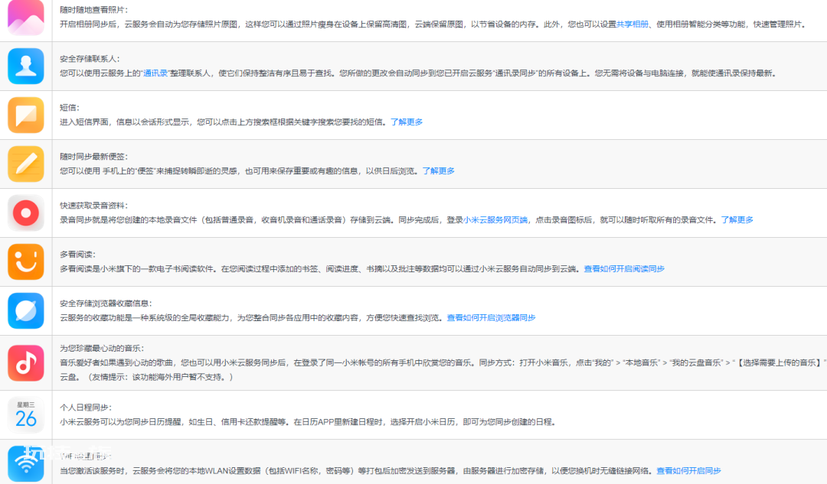Click 了解更多 in the 短信 row
Screen dimensions: 827x484
point(407,122)
